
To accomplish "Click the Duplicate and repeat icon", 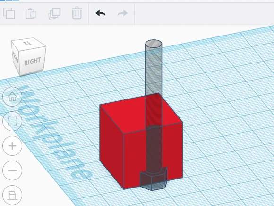I will click(x=54, y=13).
